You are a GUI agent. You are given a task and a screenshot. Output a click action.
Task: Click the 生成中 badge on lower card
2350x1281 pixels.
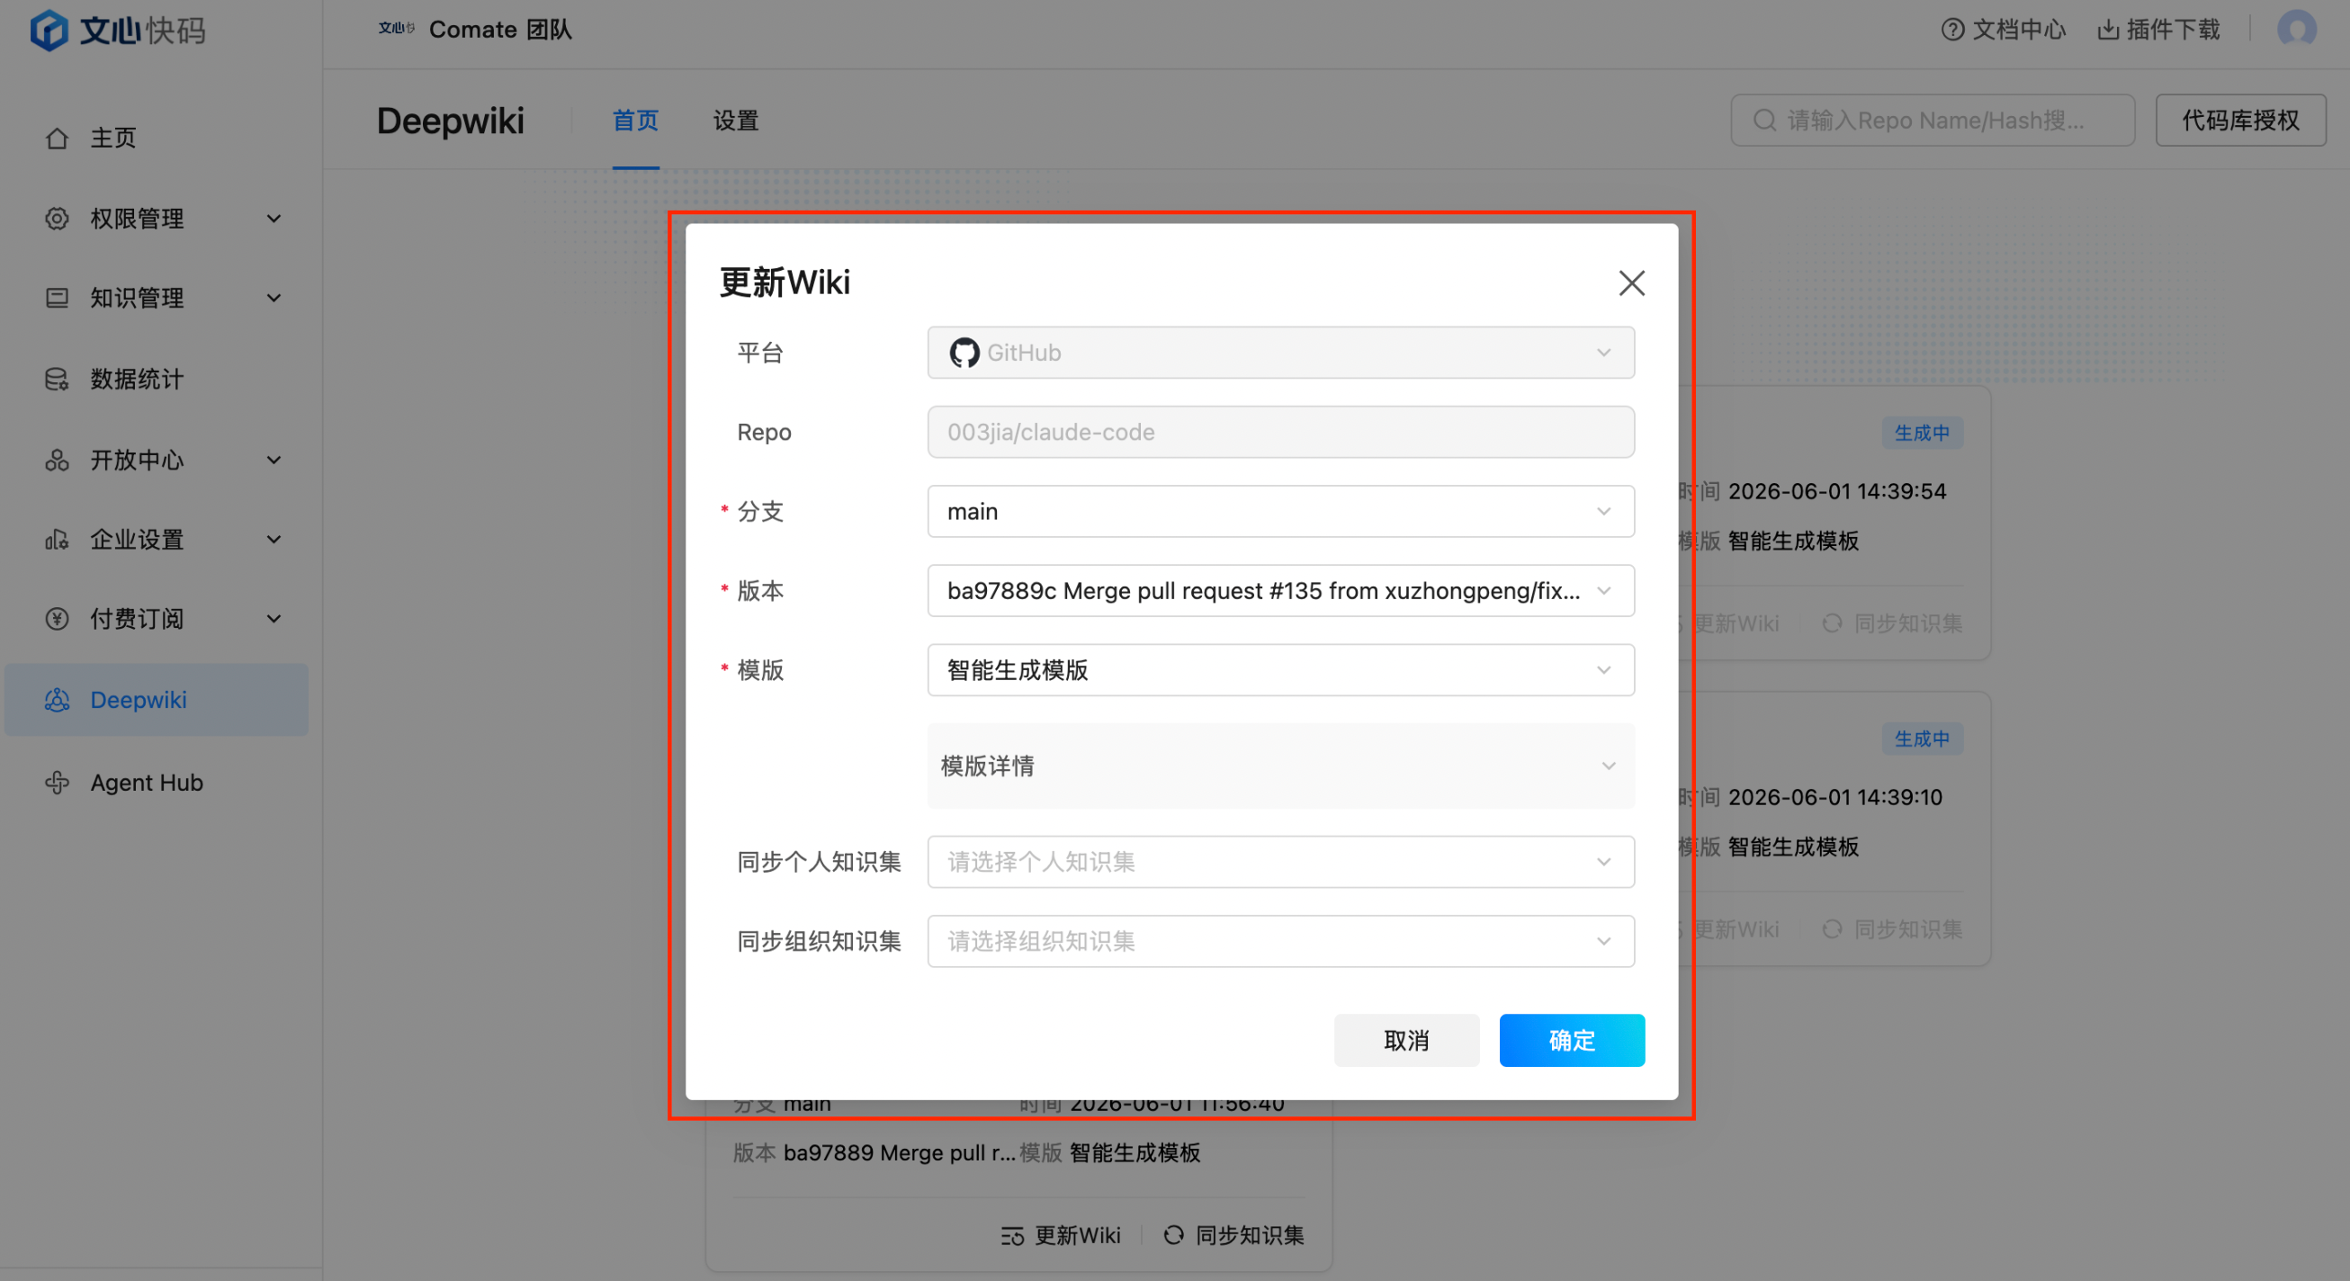1922,739
